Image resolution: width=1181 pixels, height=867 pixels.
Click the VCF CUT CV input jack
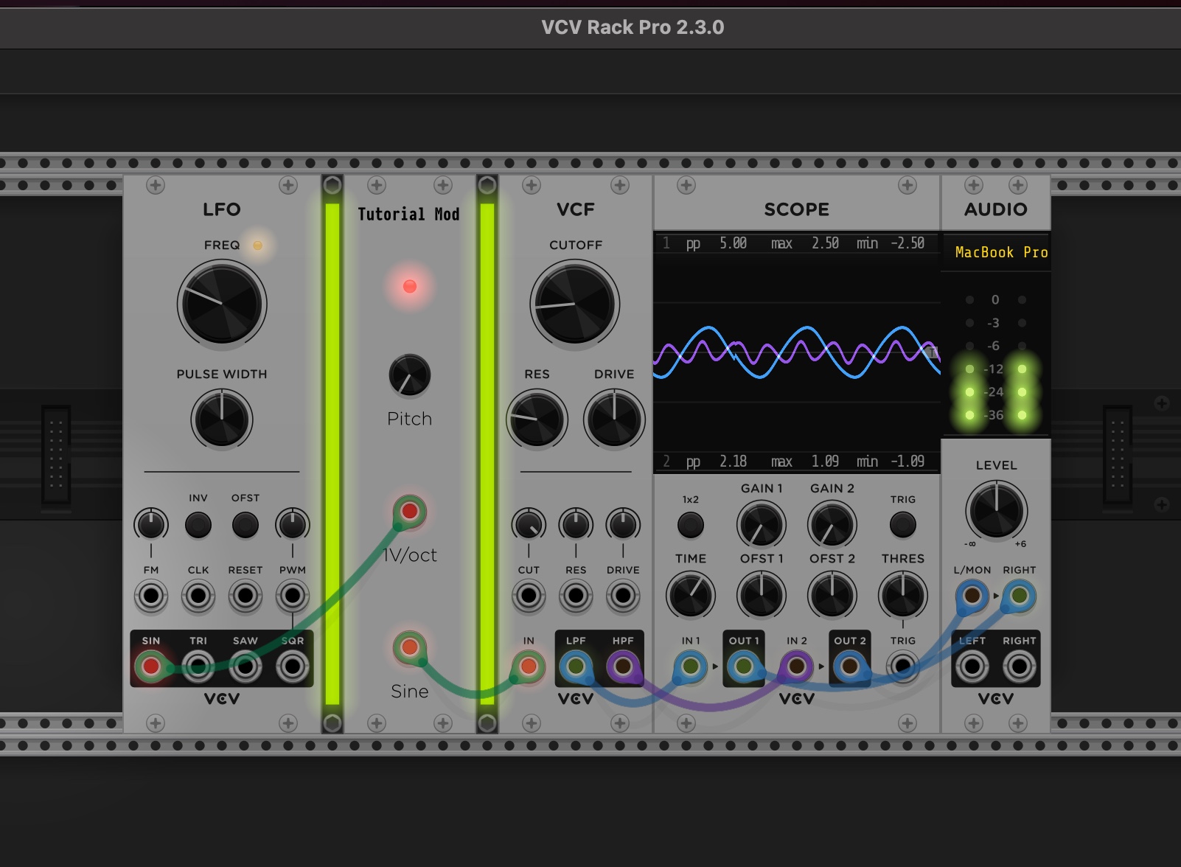[x=529, y=596]
